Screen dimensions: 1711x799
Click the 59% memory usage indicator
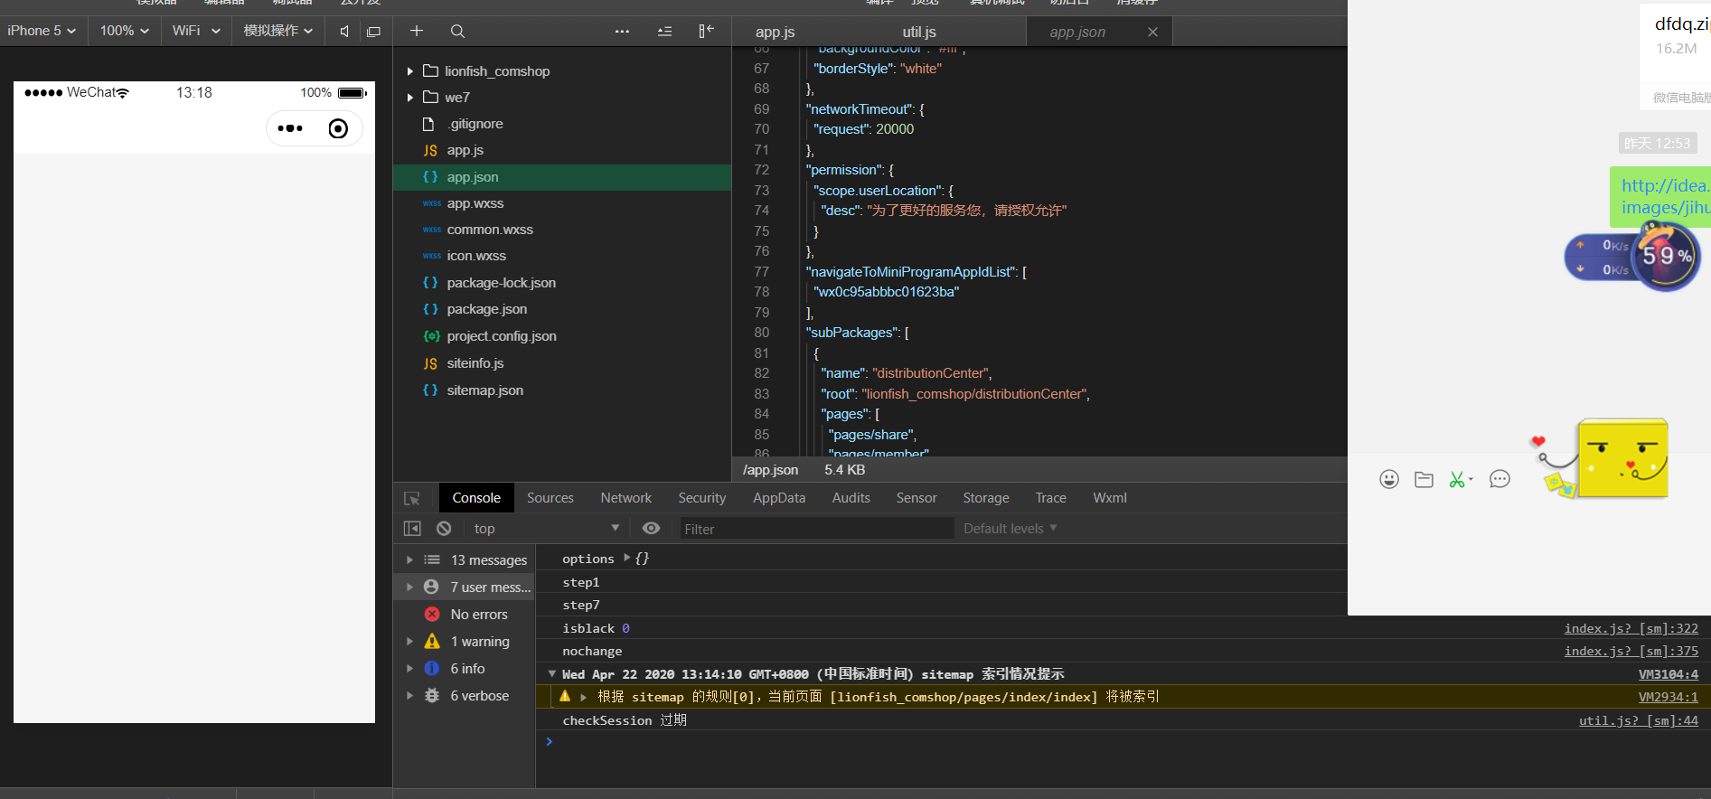click(1668, 257)
